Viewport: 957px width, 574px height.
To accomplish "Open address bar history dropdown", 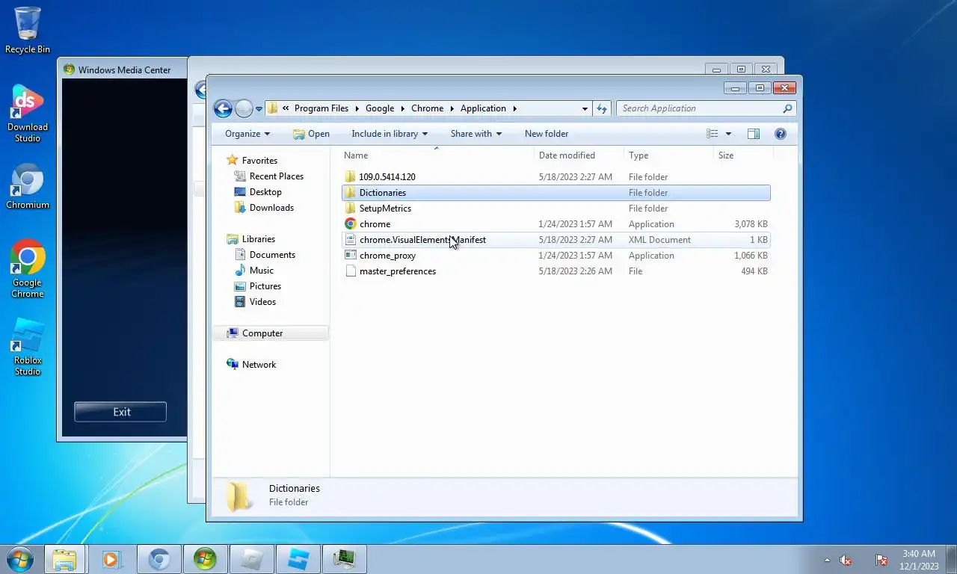I will pos(585,108).
